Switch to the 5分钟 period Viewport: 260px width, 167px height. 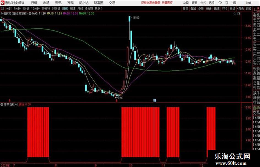coord(26,9)
